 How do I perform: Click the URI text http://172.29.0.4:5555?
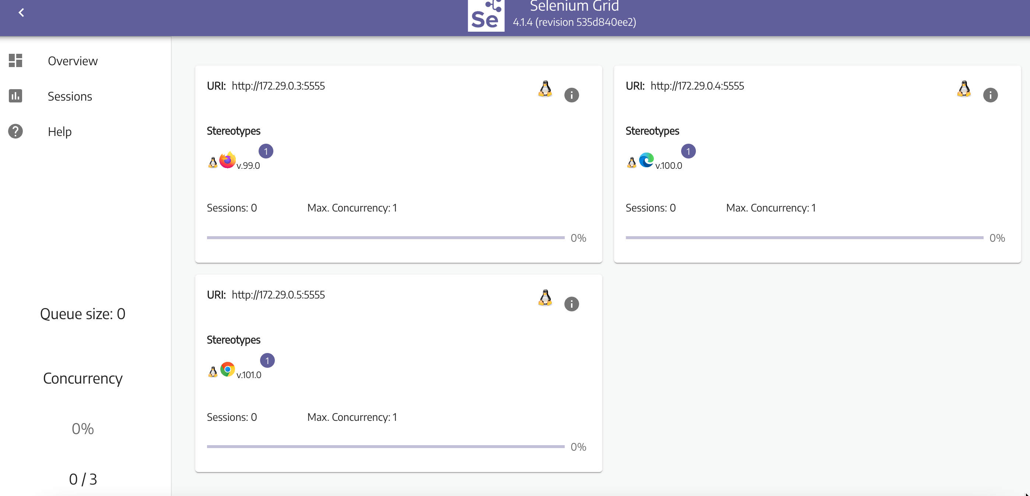tap(697, 86)
